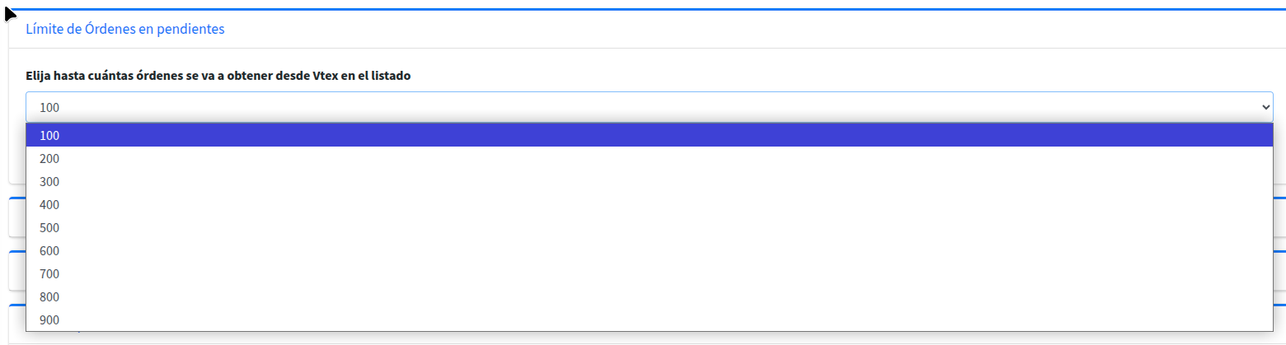Select the highlighted 100 option
Viewport: 1286px width, 345px height.
(x=49, y=135)
